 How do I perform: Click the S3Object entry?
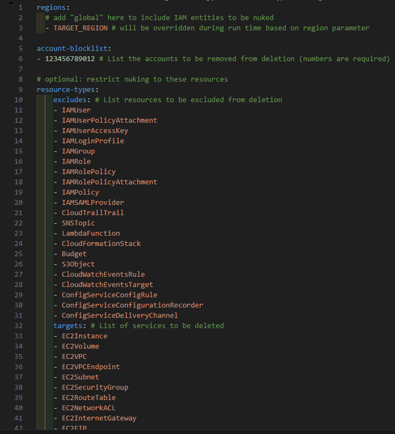(78, 264)
